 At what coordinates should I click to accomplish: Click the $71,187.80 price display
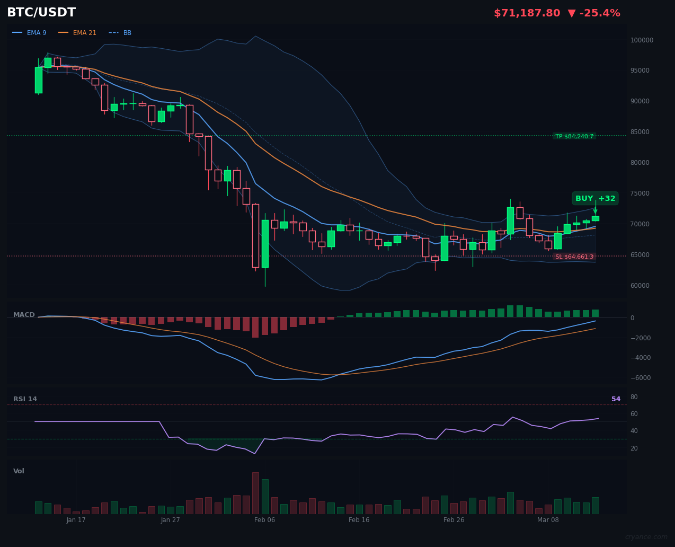[x=527, y=12]
